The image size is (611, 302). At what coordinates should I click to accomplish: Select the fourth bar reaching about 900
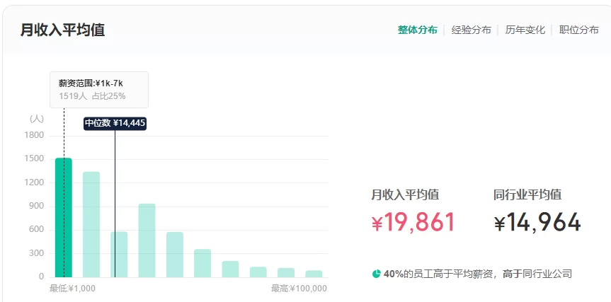tap(147, 240)
